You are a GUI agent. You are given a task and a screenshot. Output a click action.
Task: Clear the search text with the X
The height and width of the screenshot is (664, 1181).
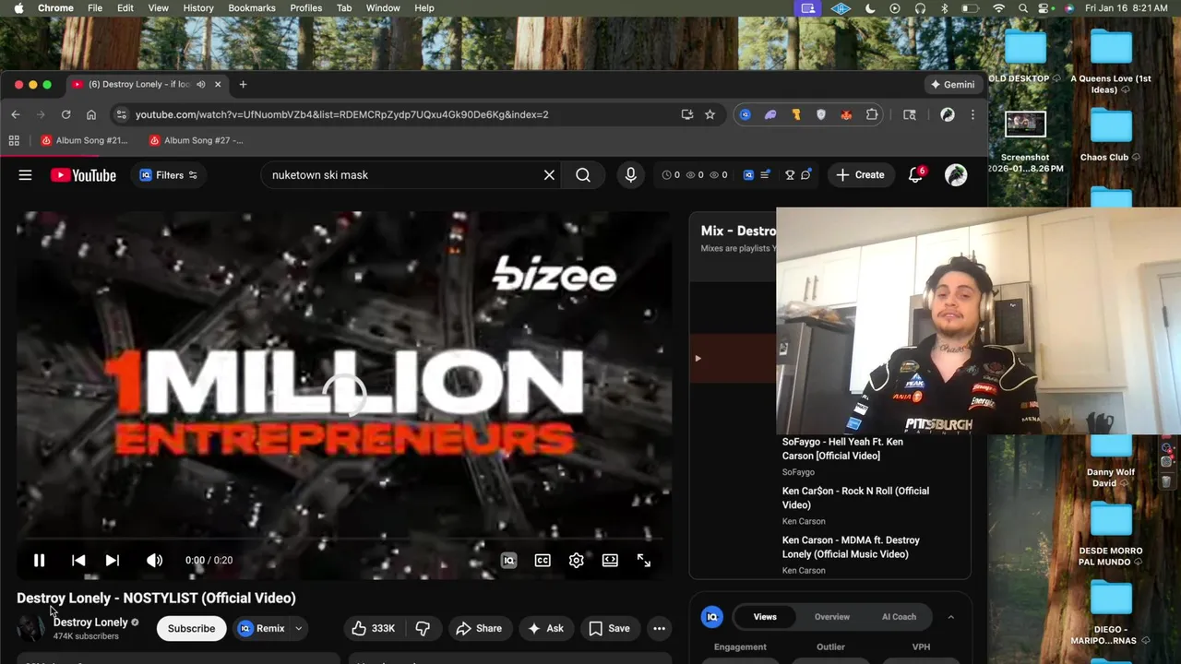click(549, 174)
